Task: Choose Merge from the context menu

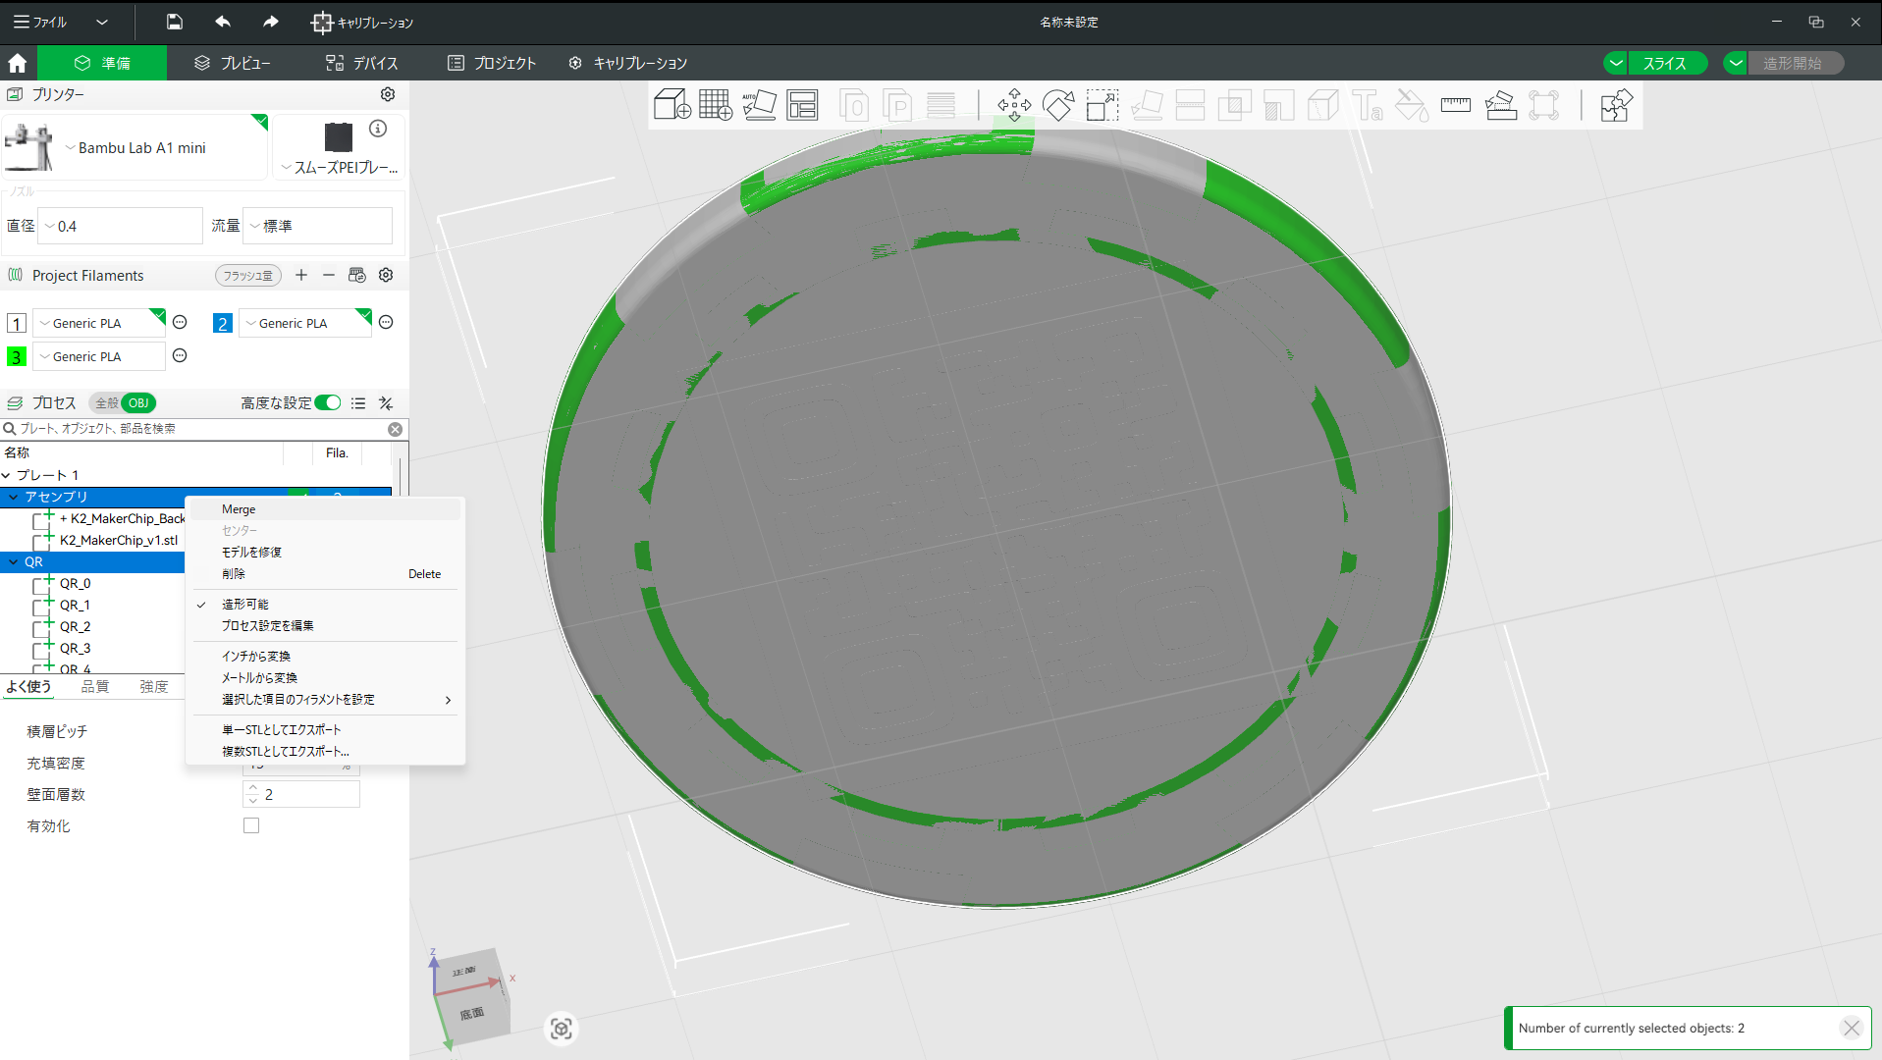Action: point(324,509)
